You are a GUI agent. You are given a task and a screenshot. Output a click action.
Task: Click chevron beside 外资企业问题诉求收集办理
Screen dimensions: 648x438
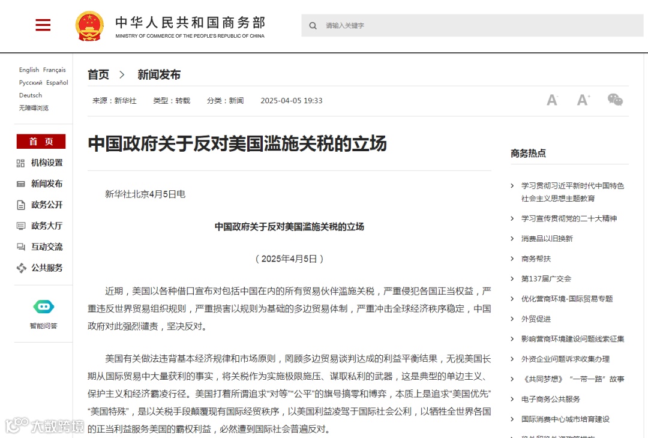point(512,359)
